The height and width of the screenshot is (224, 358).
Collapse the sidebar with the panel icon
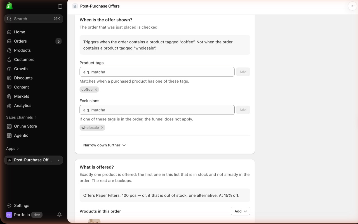tap(60, 6)
